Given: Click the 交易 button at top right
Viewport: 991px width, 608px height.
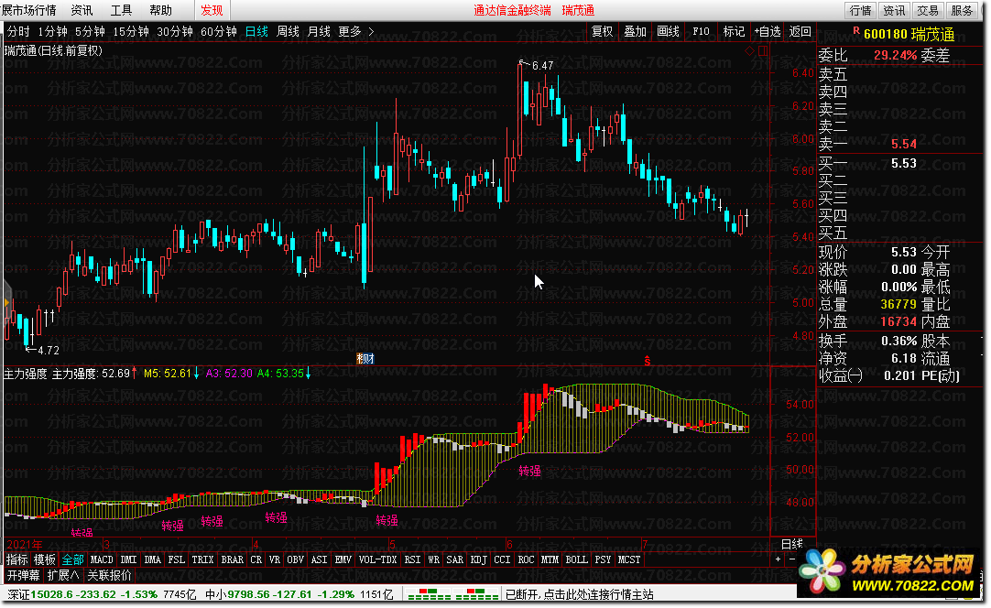Looking at the screenshot, I should tap(928, 10).
